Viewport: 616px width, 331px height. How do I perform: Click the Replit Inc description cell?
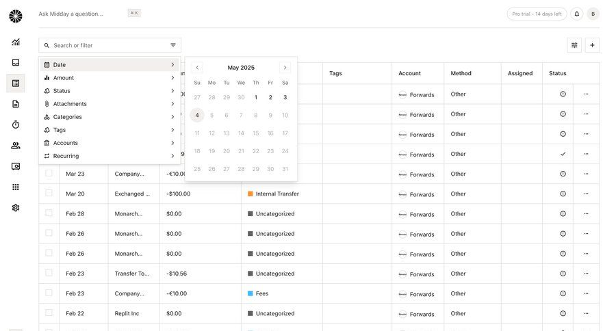click(127, 314)
